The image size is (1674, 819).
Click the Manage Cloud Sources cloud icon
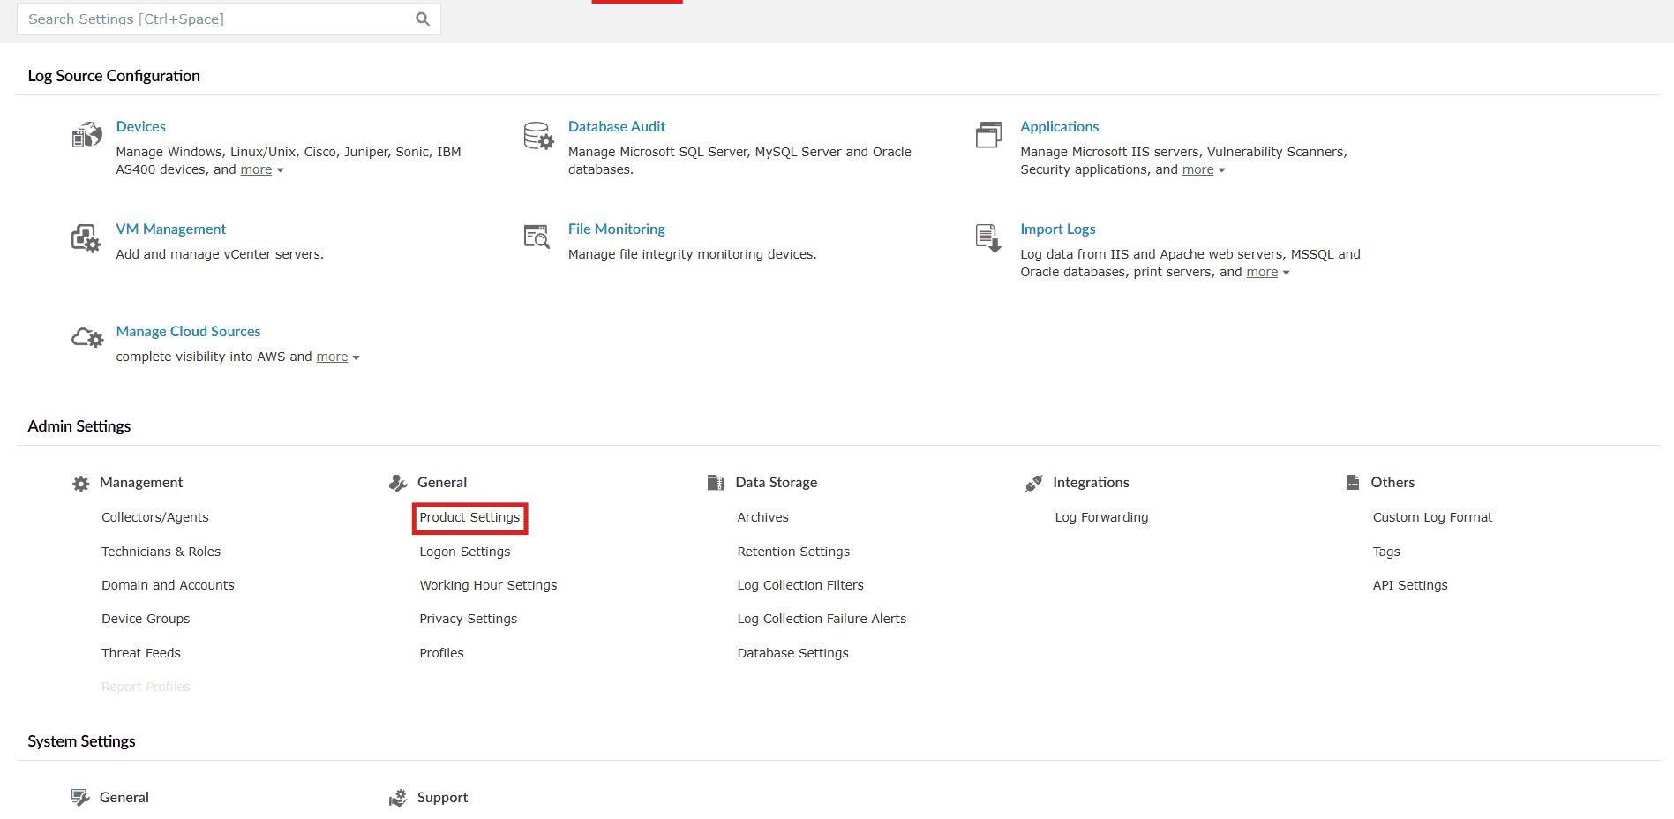click(x=86, y=337)
